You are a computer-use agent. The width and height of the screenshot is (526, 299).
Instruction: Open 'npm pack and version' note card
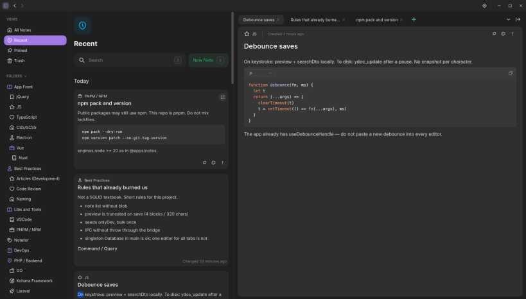tap(151, 130)
